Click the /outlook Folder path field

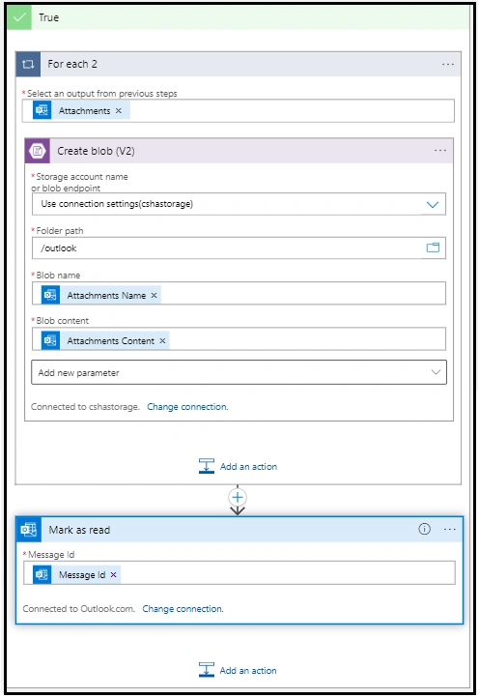239,247
